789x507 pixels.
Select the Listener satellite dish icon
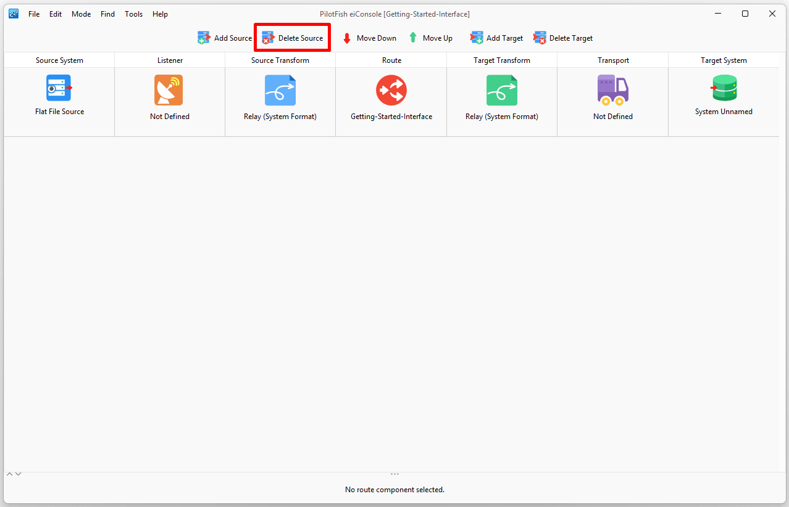(169, 90)
